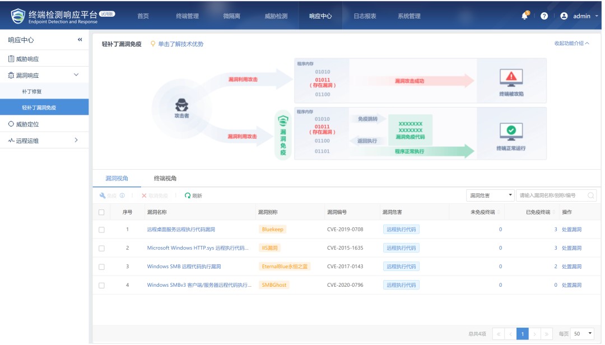Click the admin user avatar icon
This screenshot has height=345, width=605.
click(x=564, y=16)
